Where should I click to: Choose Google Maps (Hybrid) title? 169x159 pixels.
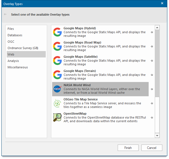click(80, 28)
